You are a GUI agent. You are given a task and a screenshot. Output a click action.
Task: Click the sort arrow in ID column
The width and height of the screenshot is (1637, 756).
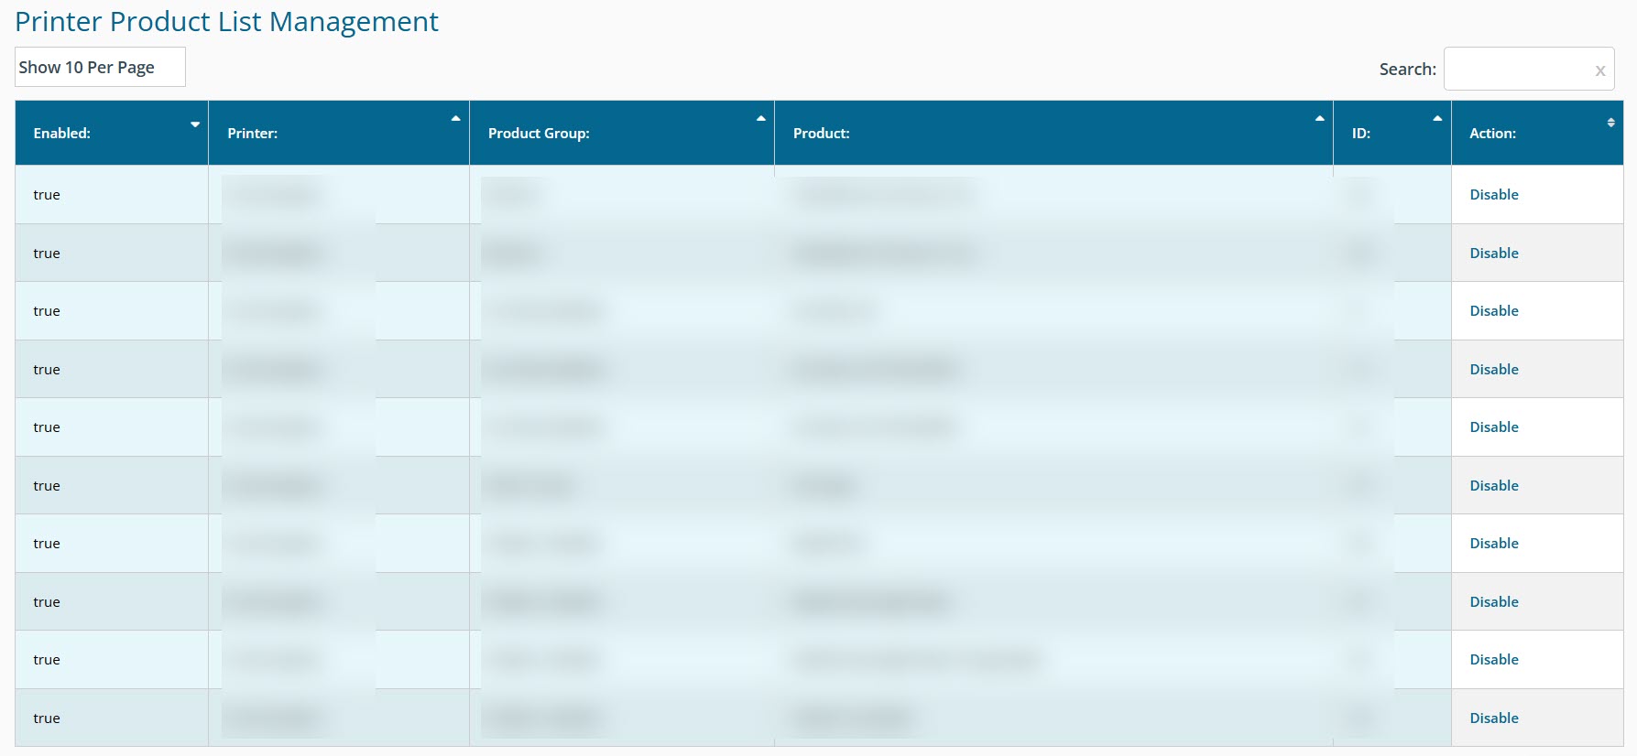pos(1437,119)
